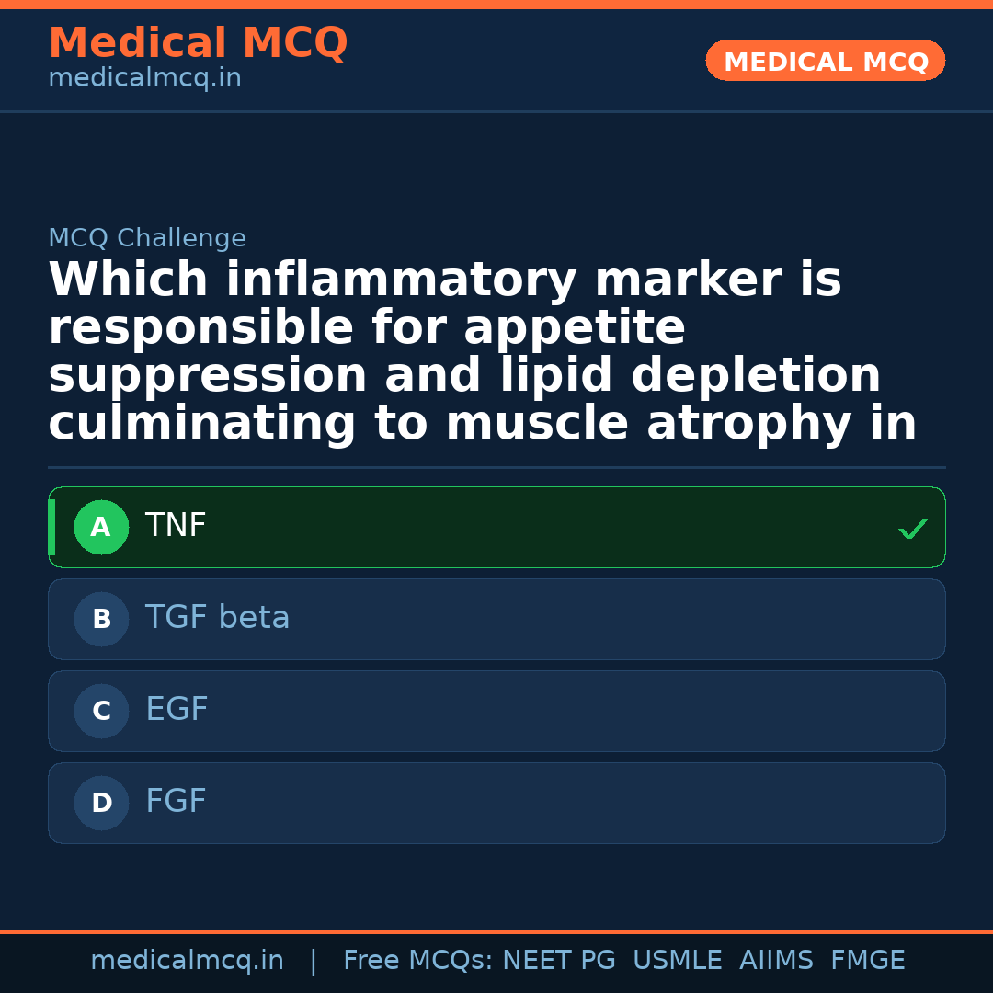Click the orange MEDICAL MCQ badge
Screen dimensions: 993x993
(x=826, y=62)
